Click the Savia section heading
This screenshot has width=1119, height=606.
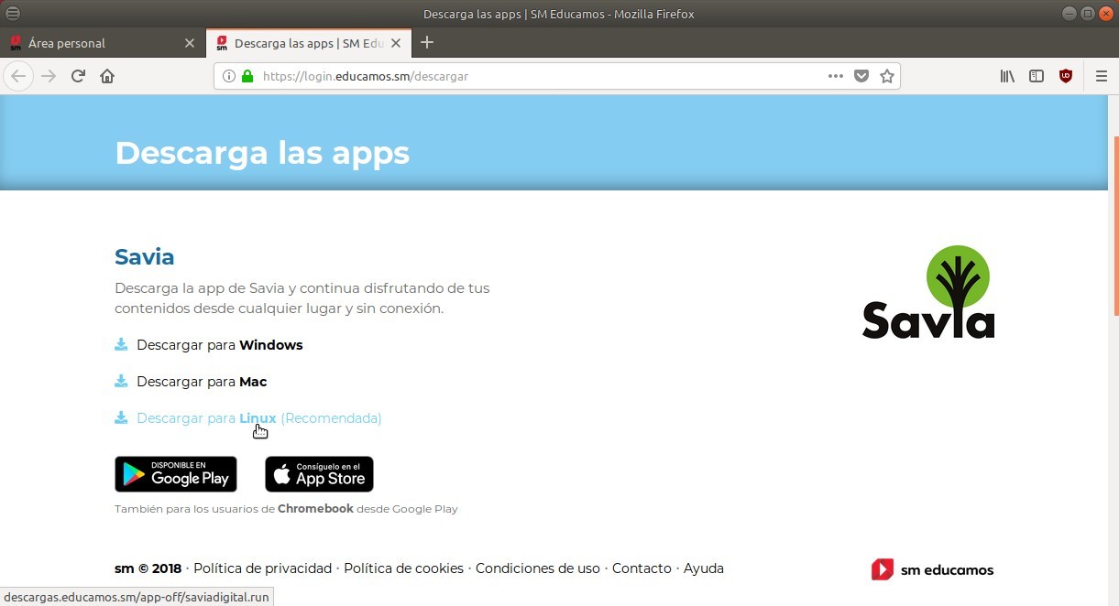click(x=145, y=256)
